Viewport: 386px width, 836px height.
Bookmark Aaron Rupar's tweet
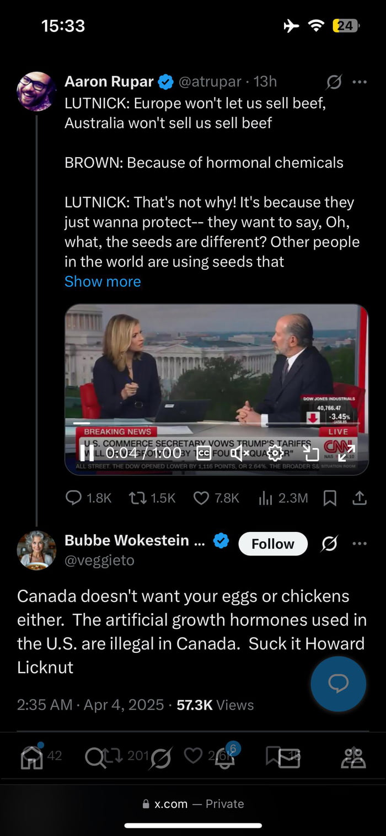(x=330, y=498)
